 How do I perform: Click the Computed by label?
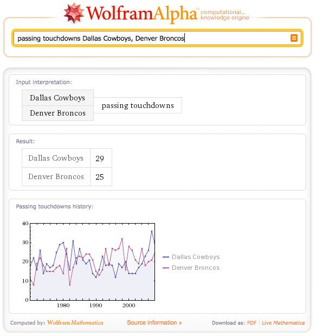pyautogui.click(x=28, y=323)
